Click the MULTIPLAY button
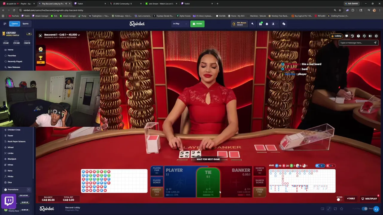Image resolution: width=383 pixels, height=215 pixels. pos(369,199)
